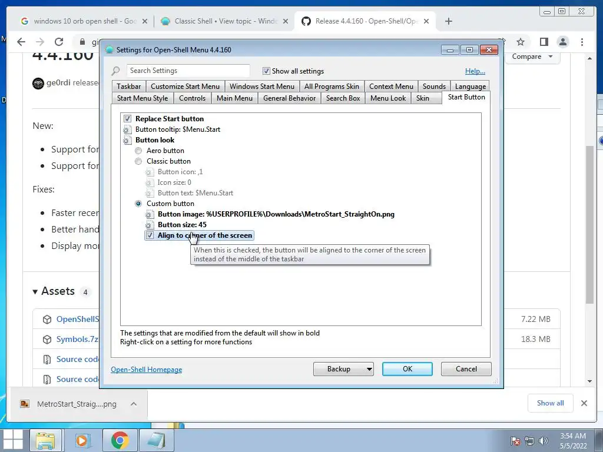Open the Context Menu tab

[391, 87]
